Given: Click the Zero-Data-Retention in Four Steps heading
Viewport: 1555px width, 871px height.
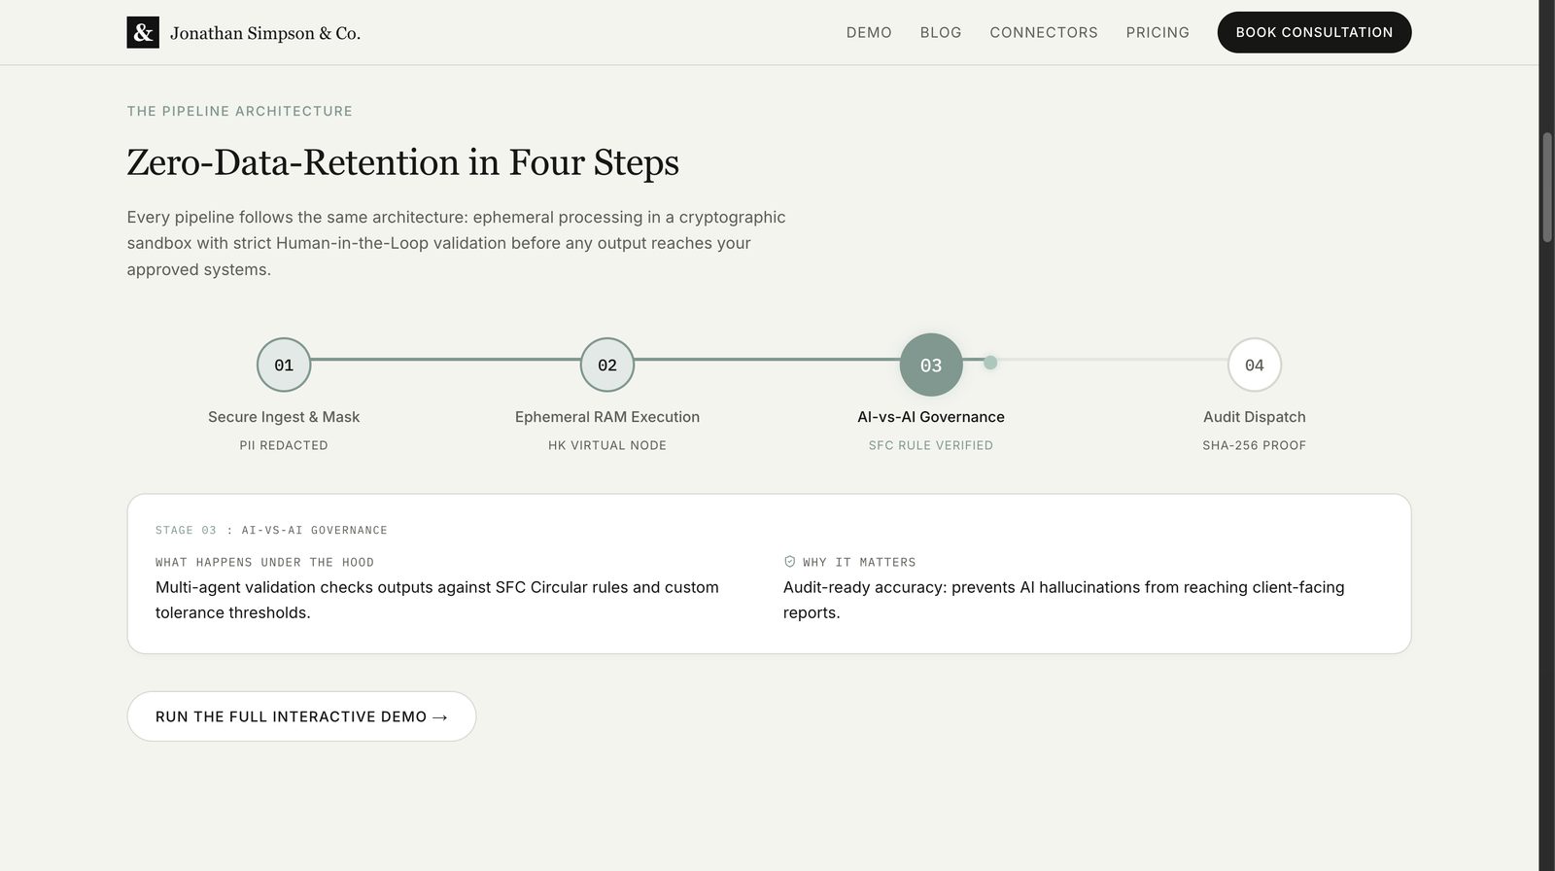Looking at the screenshot, I should [403, 162].
